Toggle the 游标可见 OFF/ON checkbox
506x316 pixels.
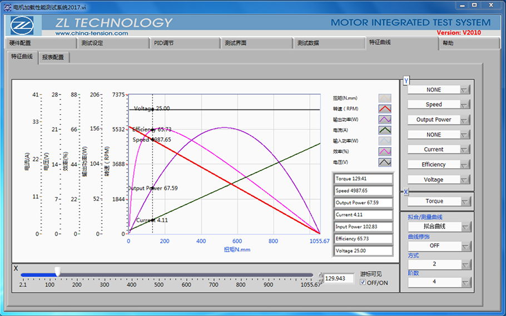pyautogui.click(x=363, y=283)
